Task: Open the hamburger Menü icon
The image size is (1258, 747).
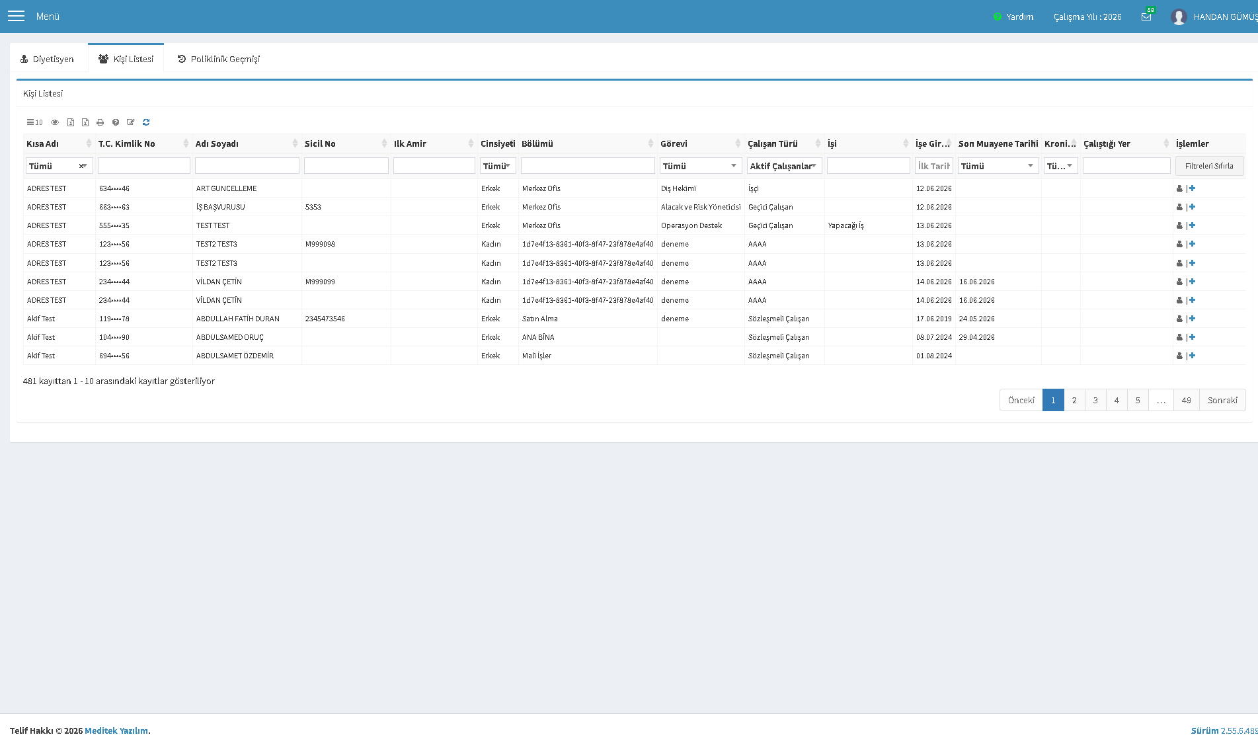Action: [x=16, y=16]
